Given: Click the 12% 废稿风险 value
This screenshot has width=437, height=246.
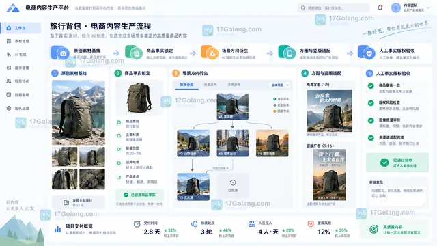Looking at the screenshot, I should point(324,232).
